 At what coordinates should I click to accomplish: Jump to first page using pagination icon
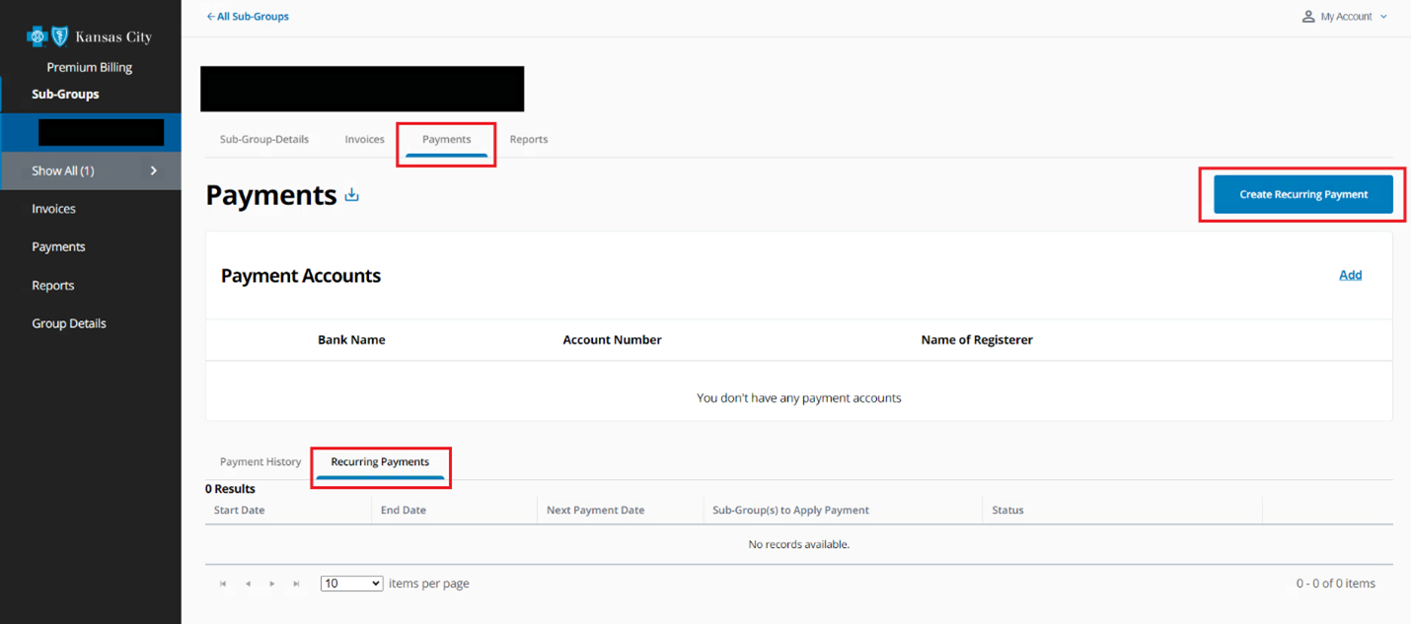(x=222, y=583)
